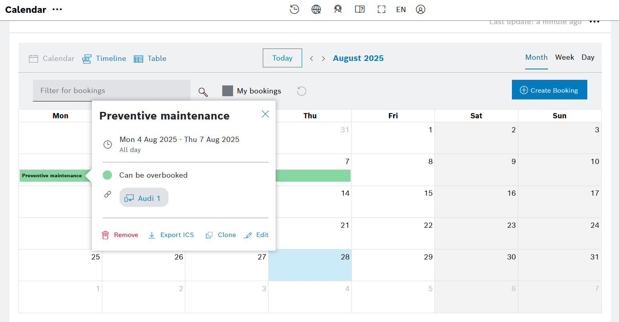This screenshot has width=619, height=322.
Task: Click the green Can be overbooked color dot
Action: pyautogui.click(x=108, y=175)
